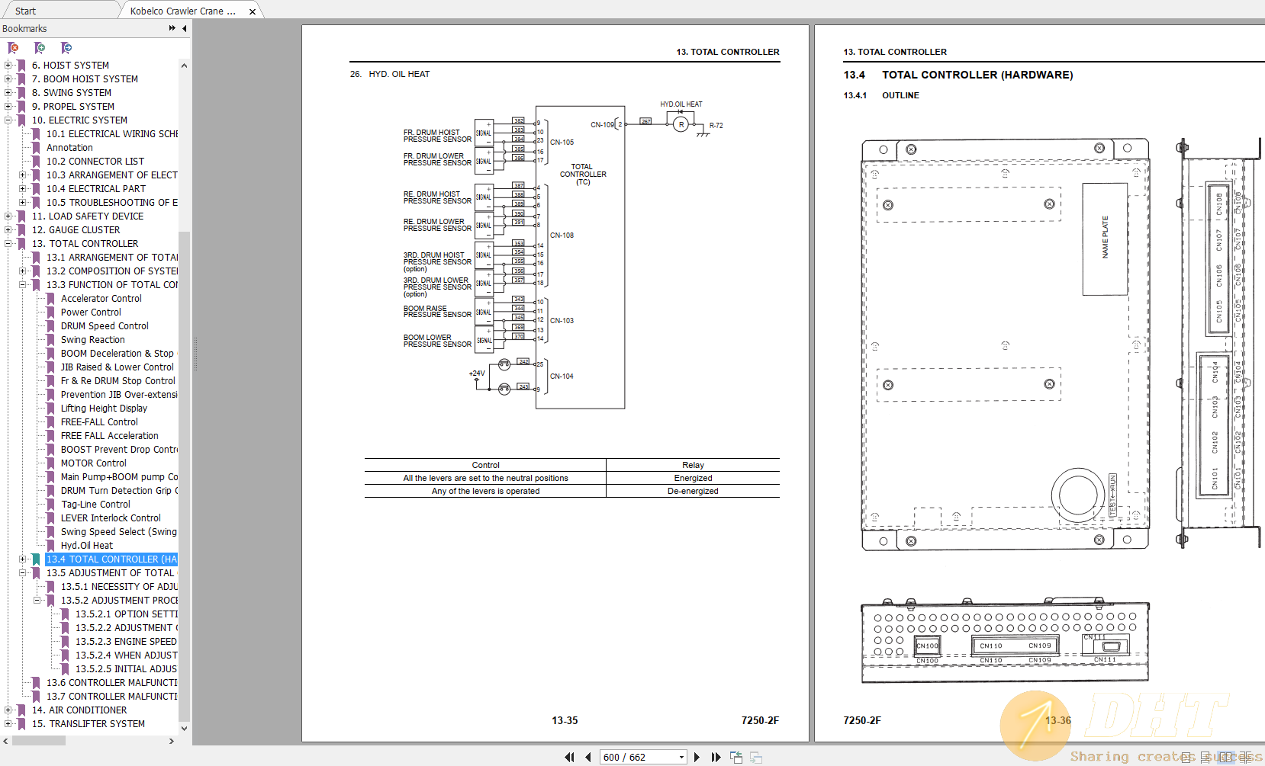This screenshot has width=1265, height=766.
Task: Expand the 13.4 TOTAL CONTROLLER (HA node
Action: tap(22, 559)
